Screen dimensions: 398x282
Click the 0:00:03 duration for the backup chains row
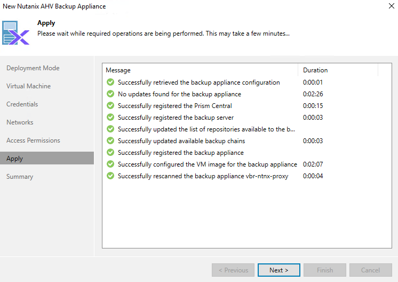[x=313, y=141]
